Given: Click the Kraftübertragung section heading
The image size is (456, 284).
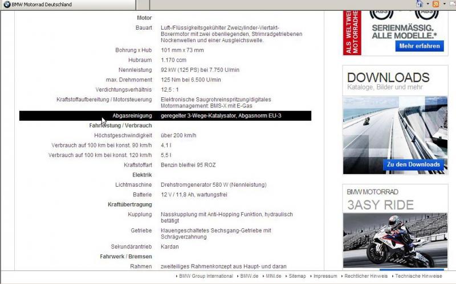Looking at the screenshot, I should (x=130, y=204).
